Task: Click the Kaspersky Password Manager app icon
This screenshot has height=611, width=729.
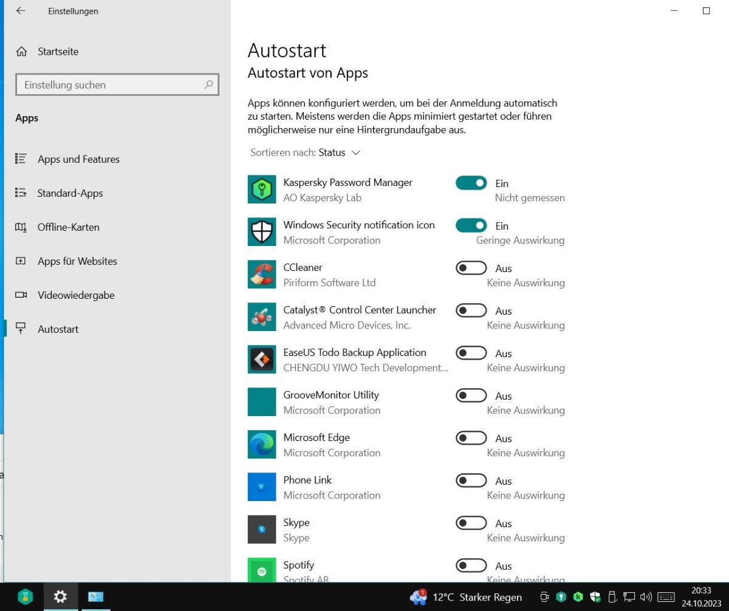Action: (x=262, y=189)
